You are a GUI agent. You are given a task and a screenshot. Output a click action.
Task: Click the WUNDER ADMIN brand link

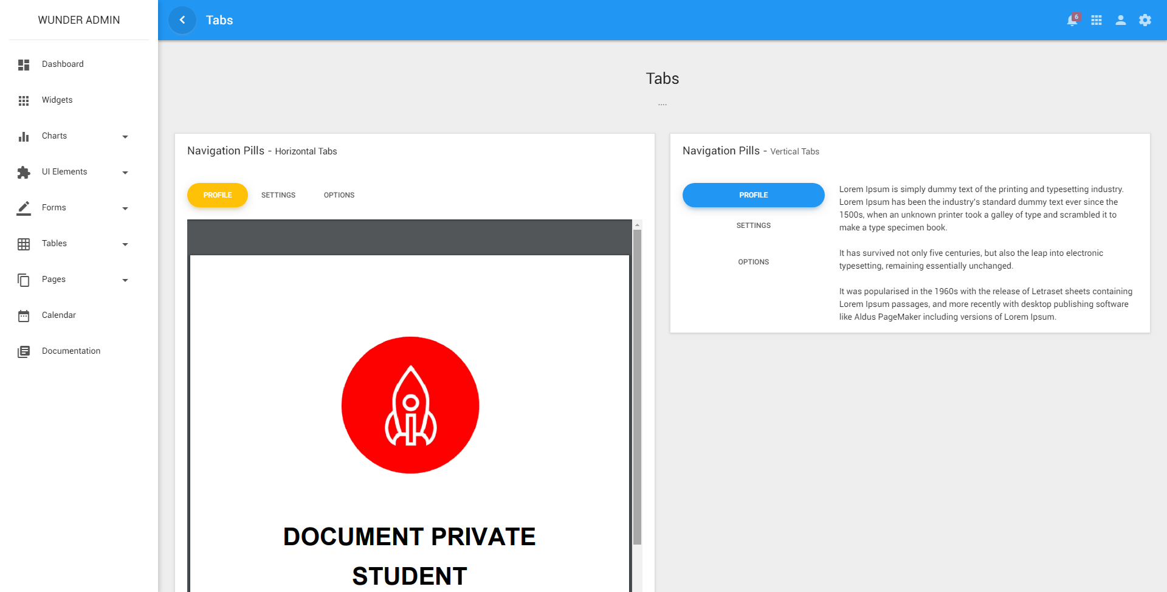[x=79, y=20]
